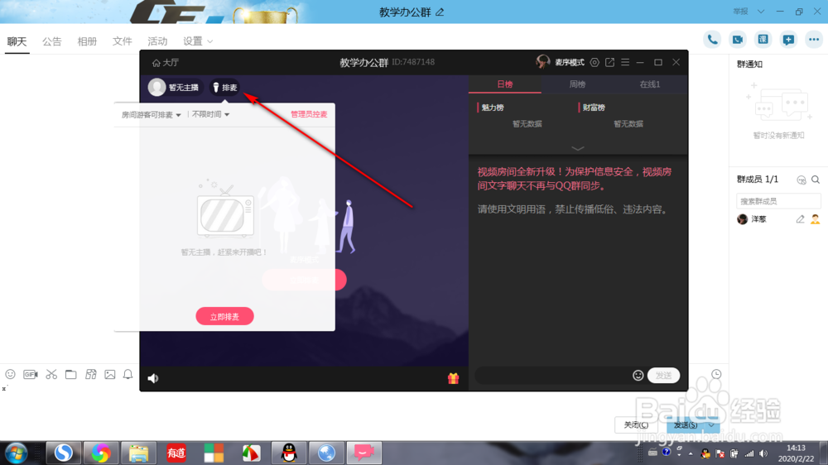This screenshot has height=465, width=828.
Task: Click the pop-out window icon in room
Action: point(610,62)
